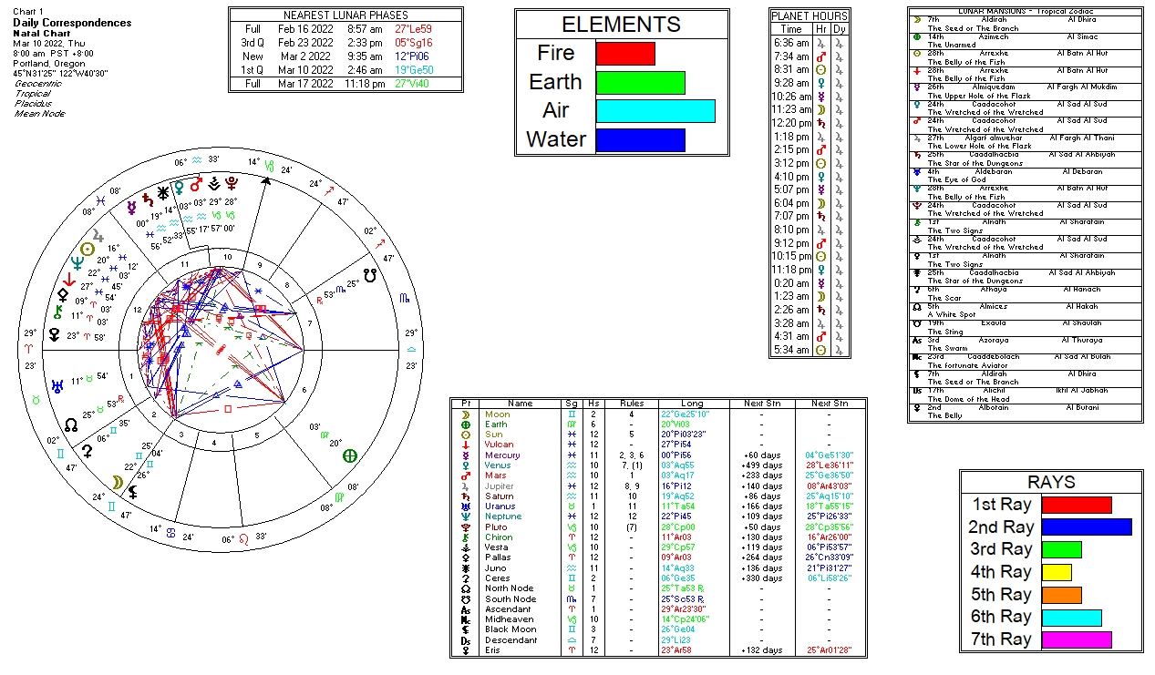
Task: Select the blue Water element bar
Action: 641,140
